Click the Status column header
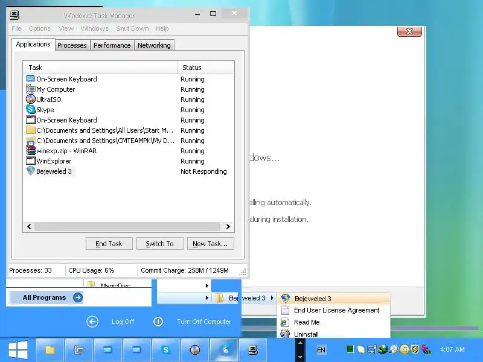 [206, 68]
